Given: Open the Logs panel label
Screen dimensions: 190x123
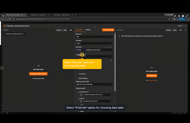Looking at the screenshot, I should point(7,113).
